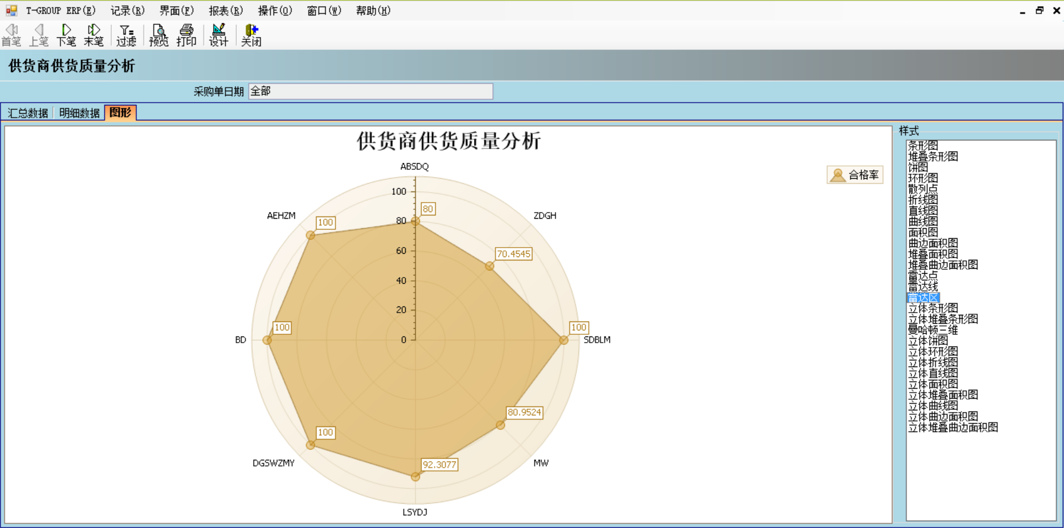Select 立体条形图 chart style

933,308
